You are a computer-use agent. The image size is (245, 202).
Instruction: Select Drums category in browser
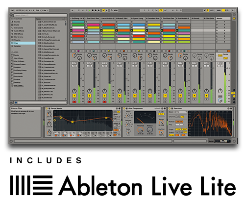pyautogui.click(x=17, y=25)
